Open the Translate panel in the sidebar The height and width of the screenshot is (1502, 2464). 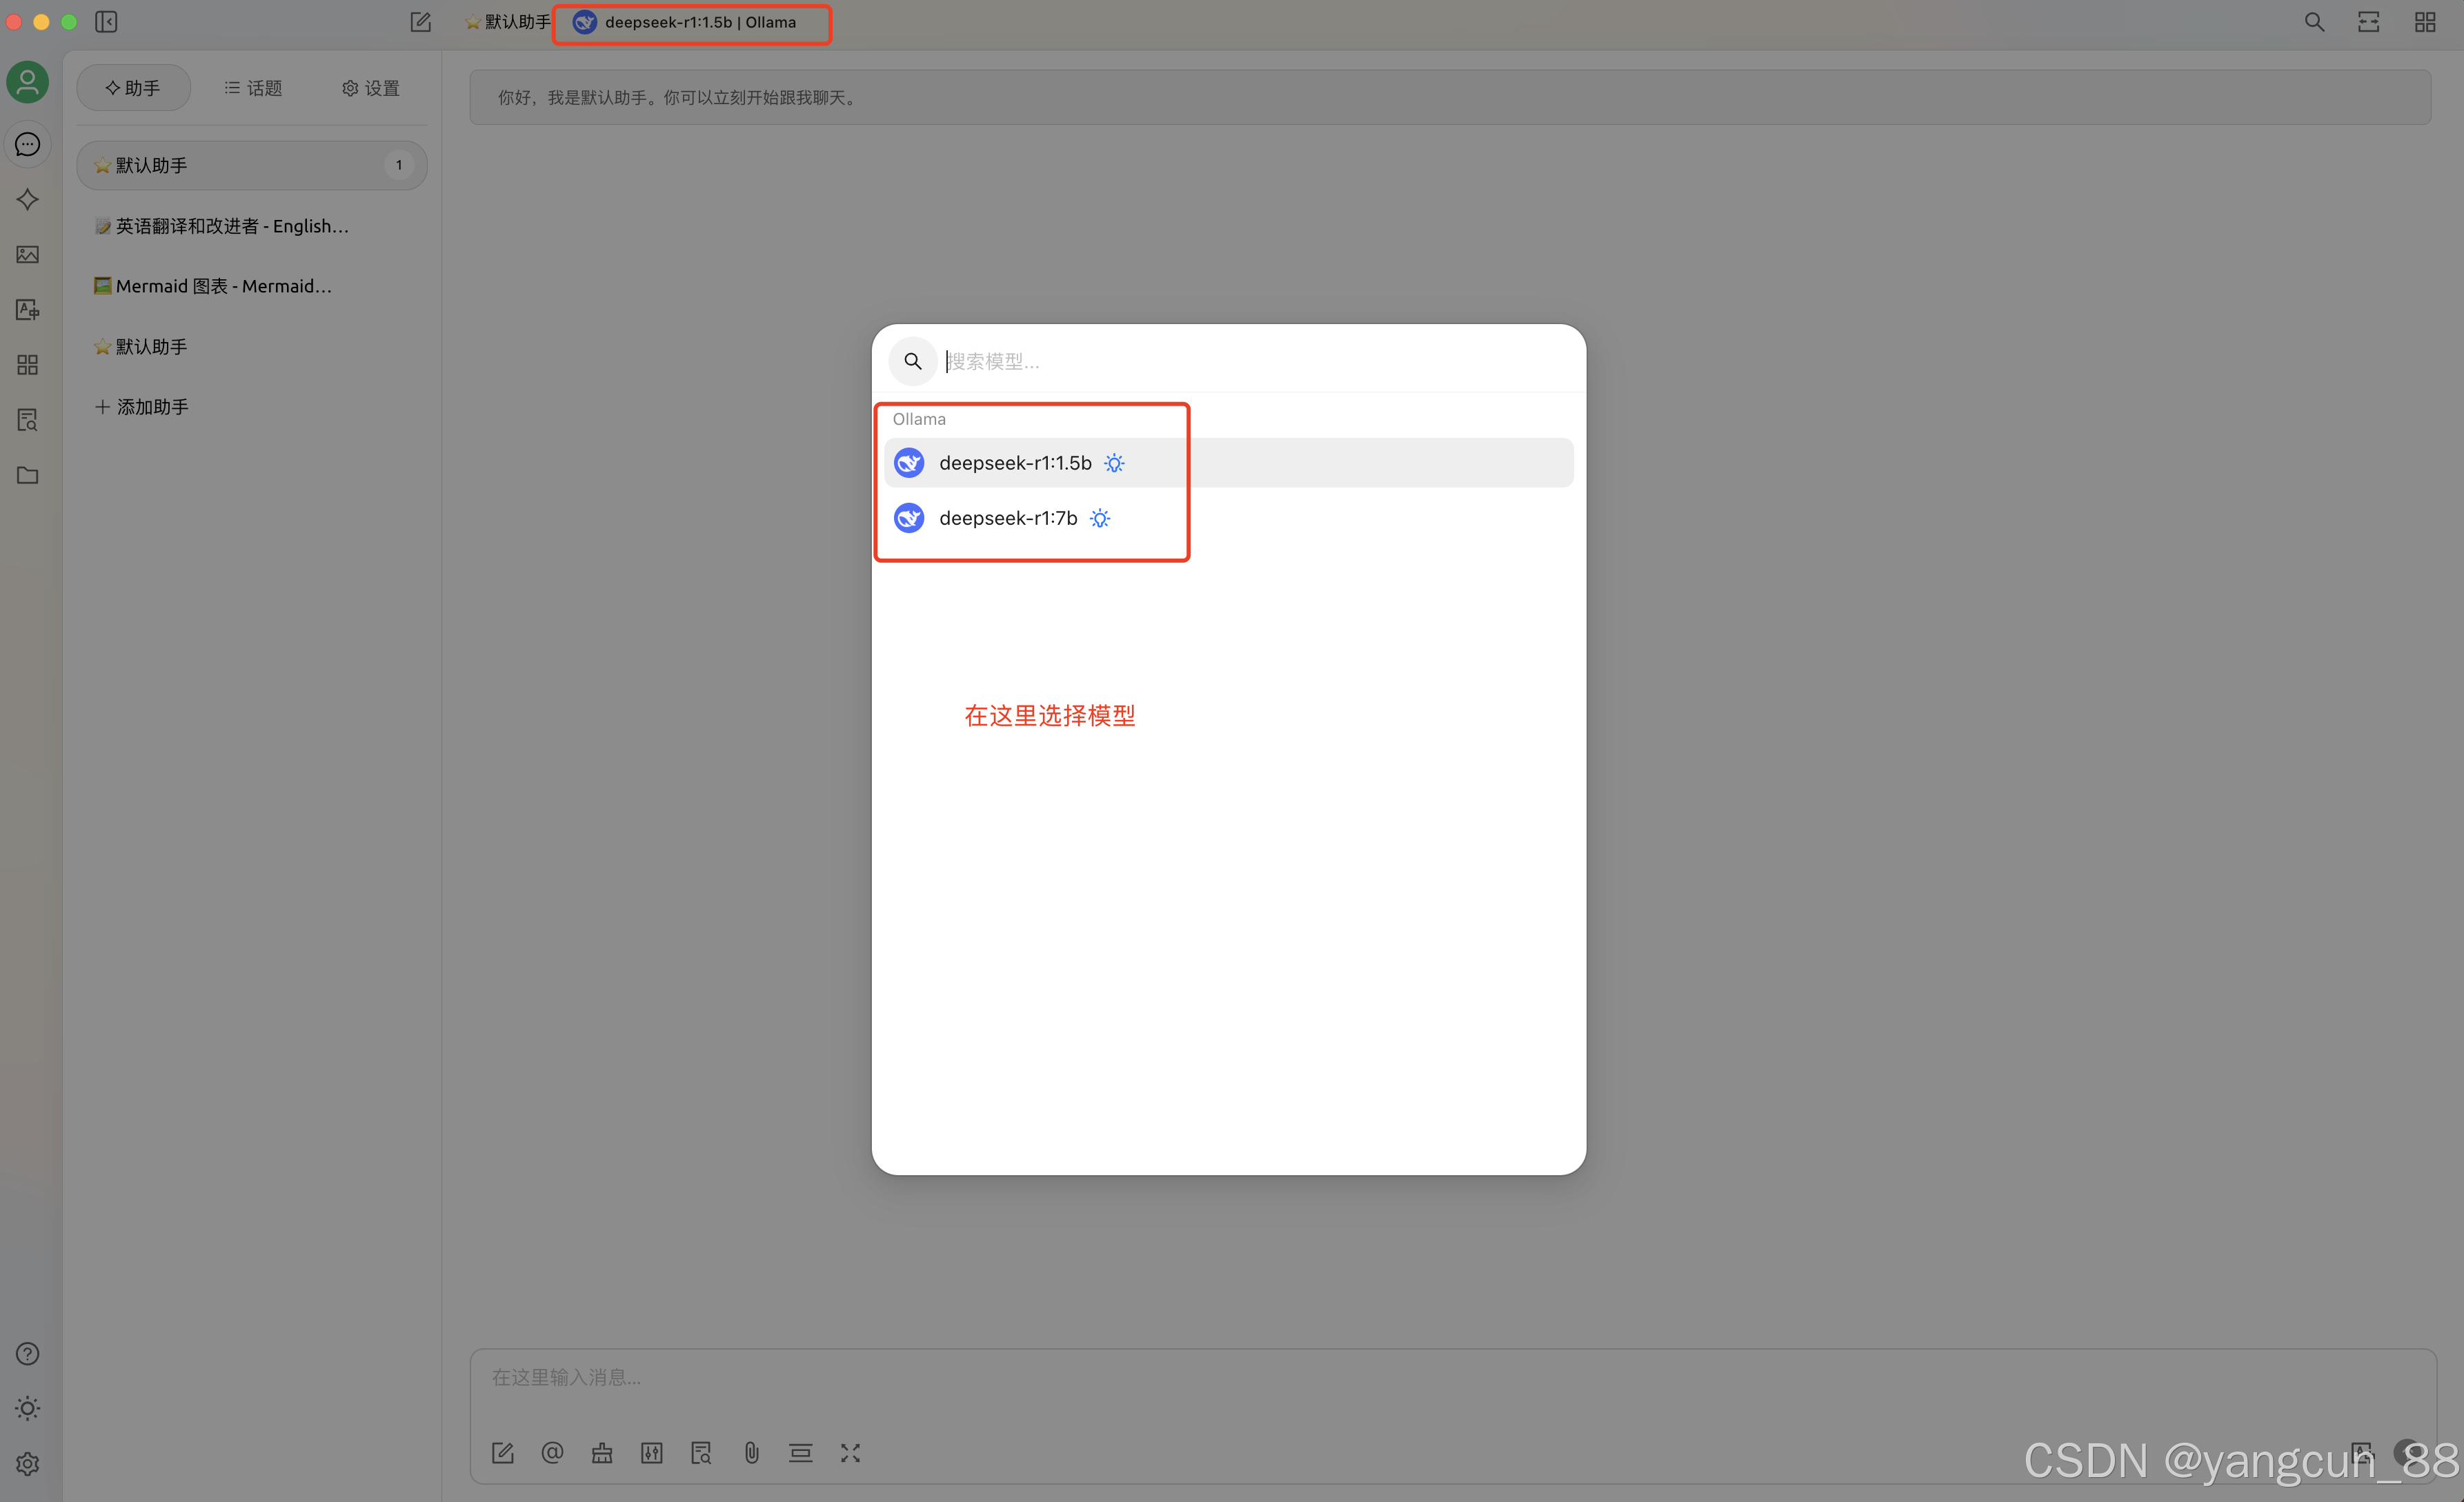[27, 309]
